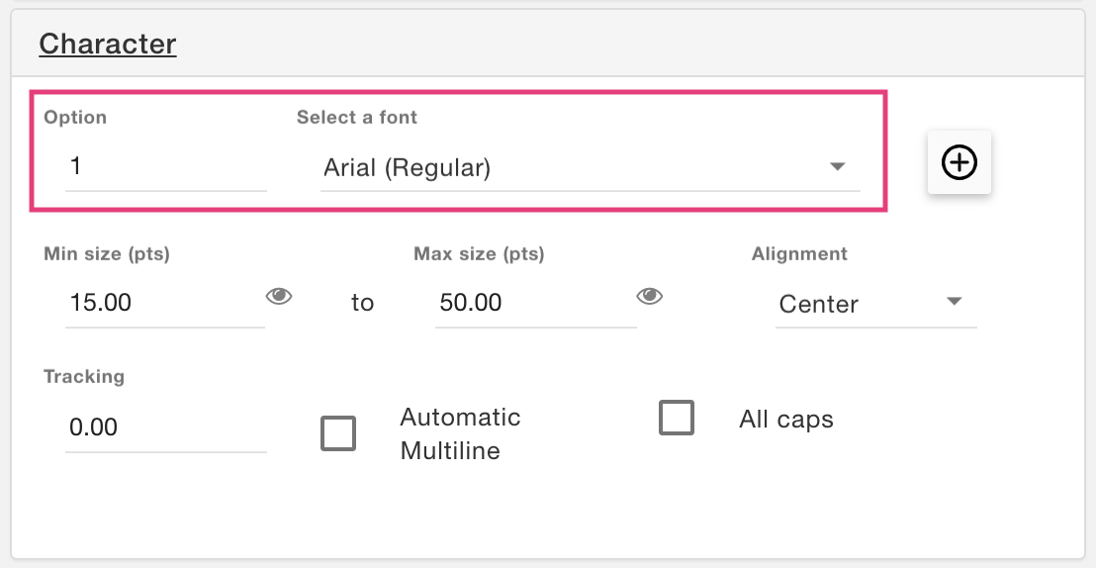Click the Tracking label
This screenshot has height=568, width=1096.
coord(84,376)
